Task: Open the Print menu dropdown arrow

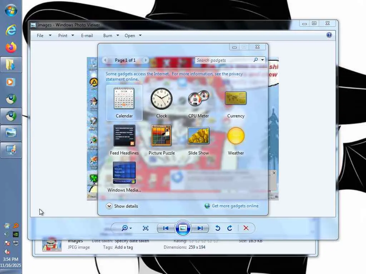Action: (73, 35)
